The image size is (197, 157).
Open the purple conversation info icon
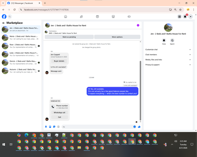pyautogui.click(x=138, y=25)
